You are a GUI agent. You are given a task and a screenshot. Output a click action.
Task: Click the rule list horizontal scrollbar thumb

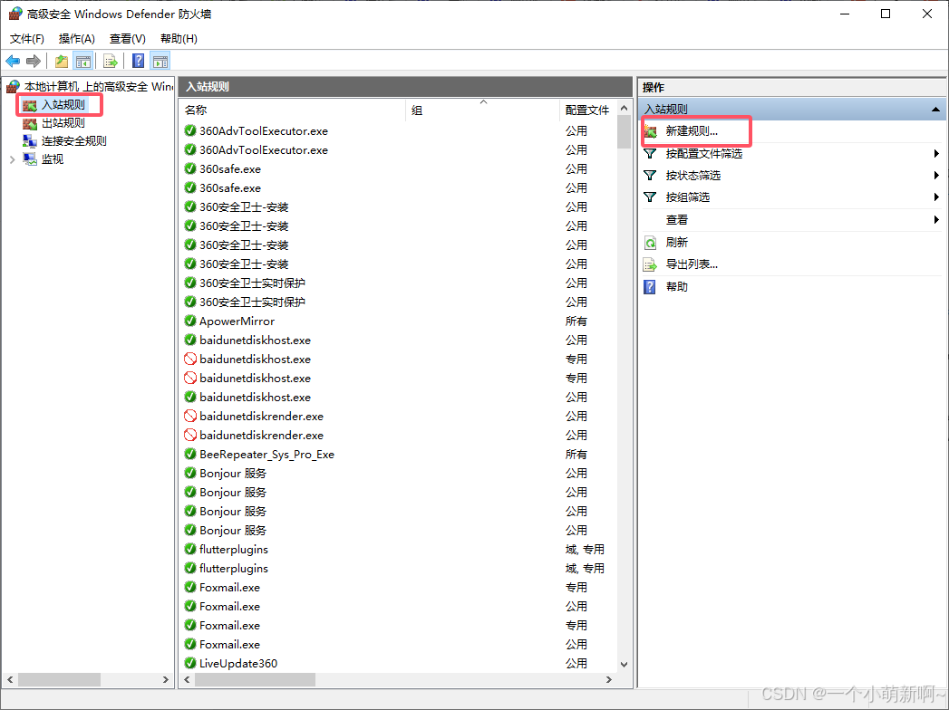pyautogui.click(x=255, y=680)
